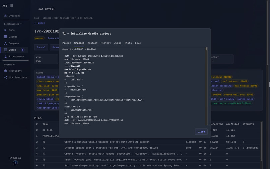Image resolution: width=270 pixels, height=169 pixels.
Task: Click the nebius/zai-org/GLM model chip
Action: [x=231, y=103]
